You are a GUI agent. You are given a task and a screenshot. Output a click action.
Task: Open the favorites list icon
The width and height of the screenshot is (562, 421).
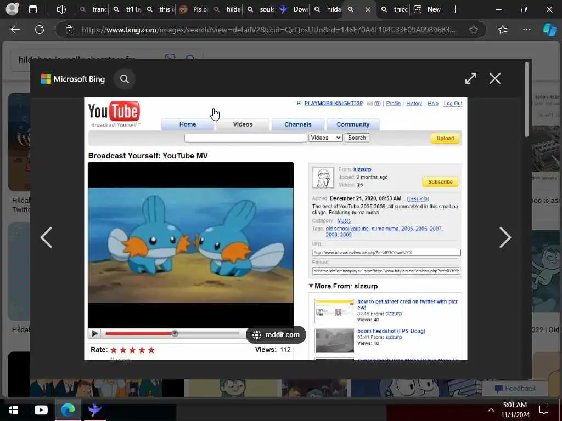(x=503, y=30)
